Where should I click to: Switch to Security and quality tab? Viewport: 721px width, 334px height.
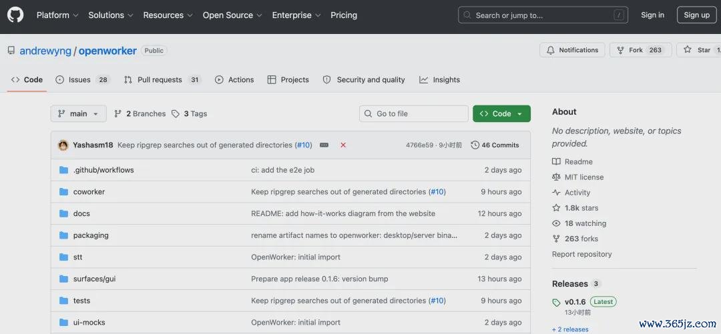364,80
